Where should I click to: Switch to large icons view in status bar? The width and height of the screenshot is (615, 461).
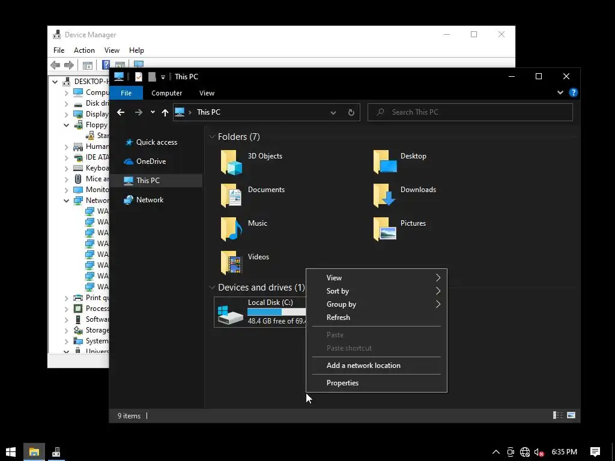[571, 415]
